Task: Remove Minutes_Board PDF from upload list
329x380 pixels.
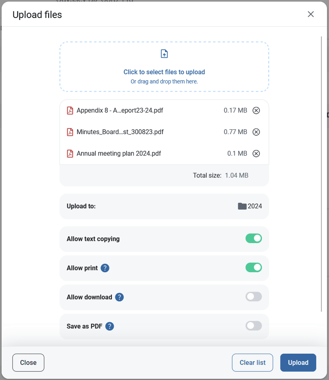Action: point(256,132)
